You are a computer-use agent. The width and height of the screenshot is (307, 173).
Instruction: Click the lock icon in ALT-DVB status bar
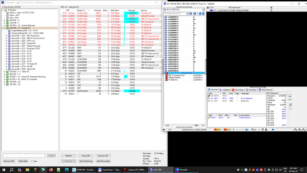tap(266, 129)
